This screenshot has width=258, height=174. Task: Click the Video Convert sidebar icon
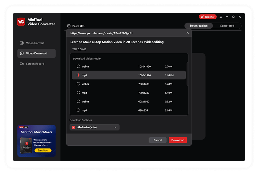coord(22,43)
